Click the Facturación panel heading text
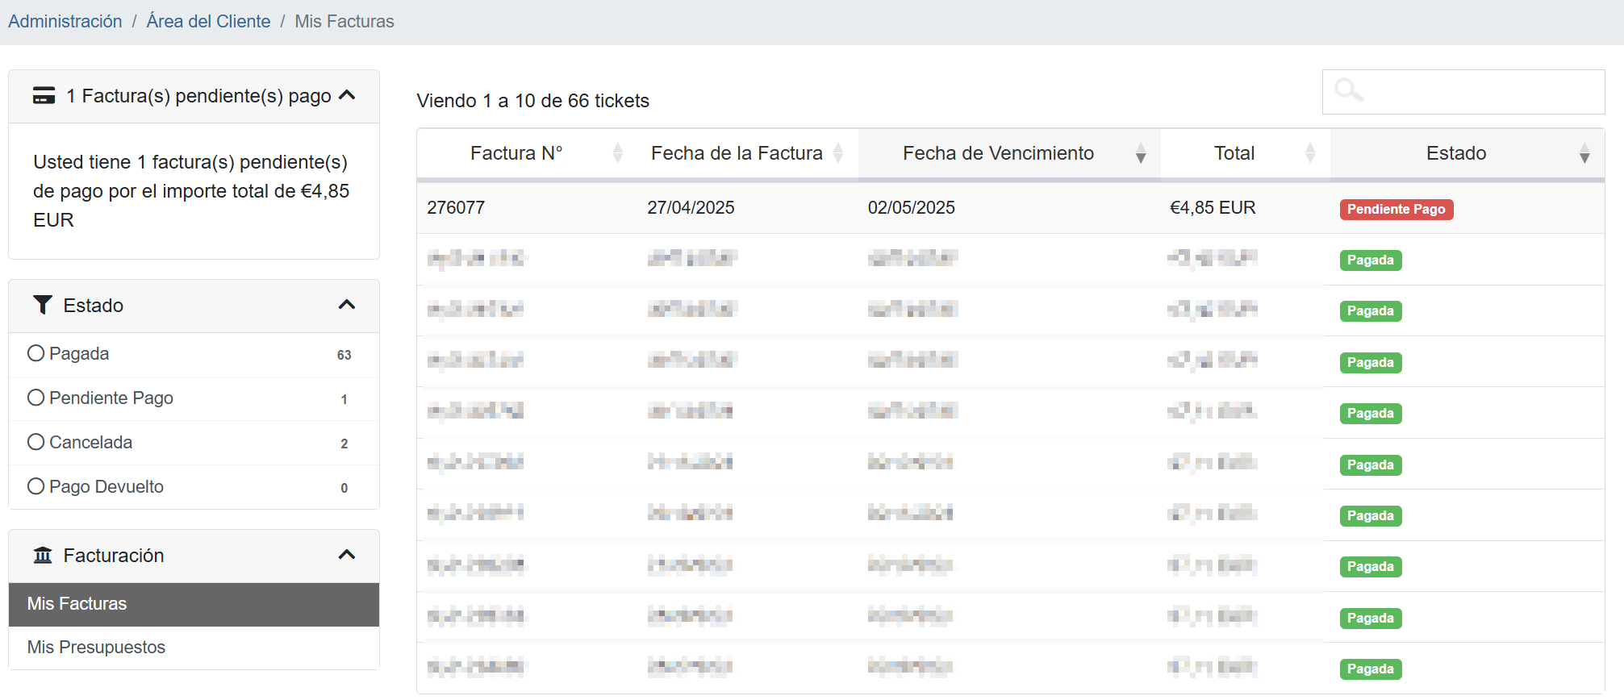Screen dimensions: 1624x700 114,556
